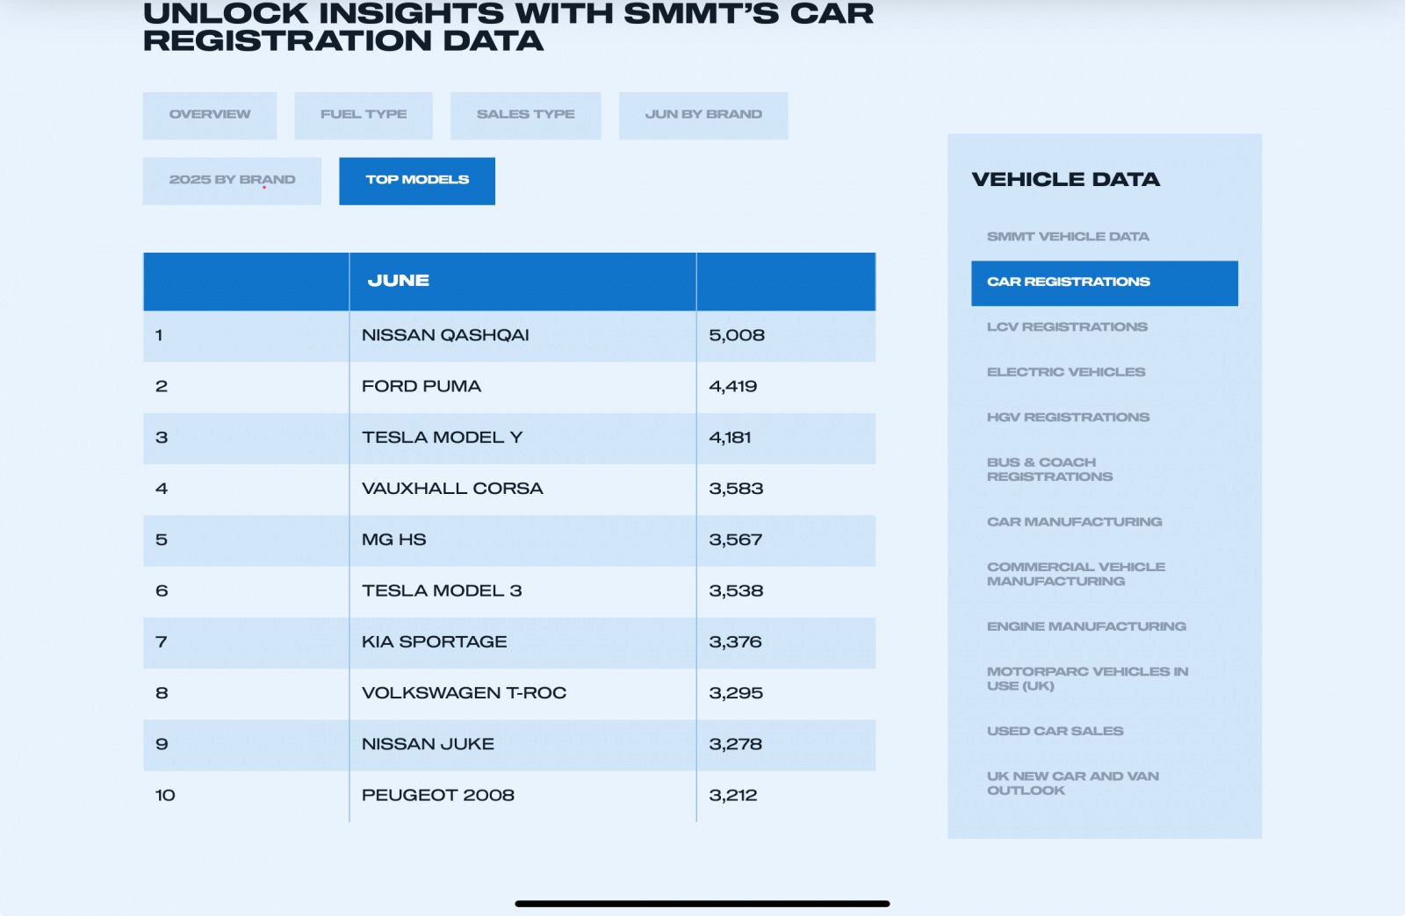The image size is (1405, 916).
Task: Click the 3,567 registrations value
Action: [736, 540]
